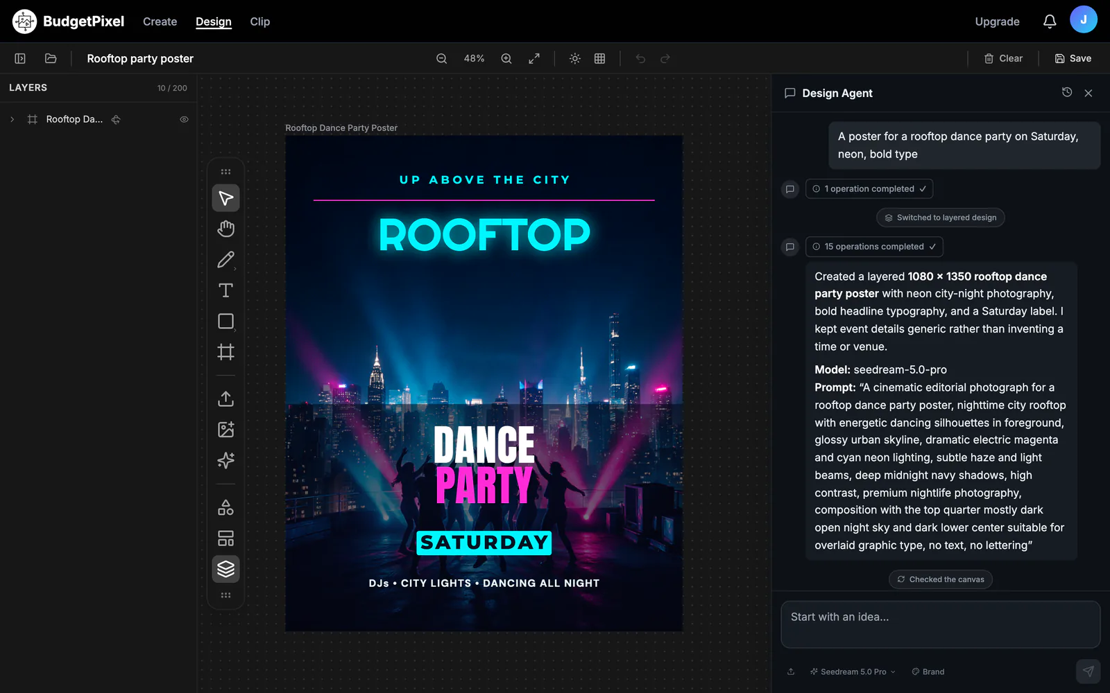
Task: Expand the 1 operation completed log
Action: [869, 188]
